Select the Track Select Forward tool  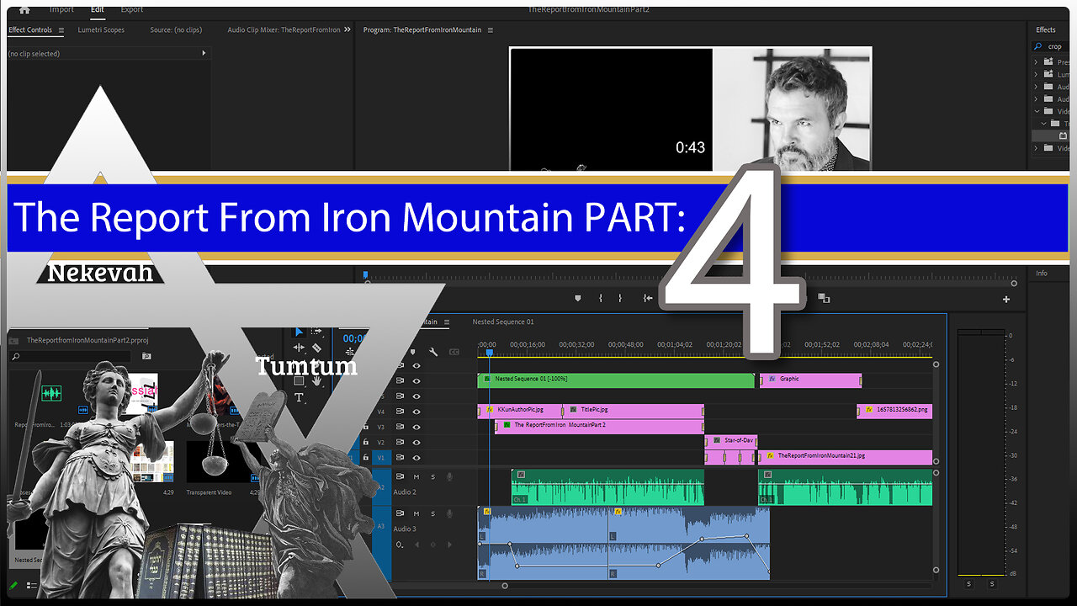[316, 332]
